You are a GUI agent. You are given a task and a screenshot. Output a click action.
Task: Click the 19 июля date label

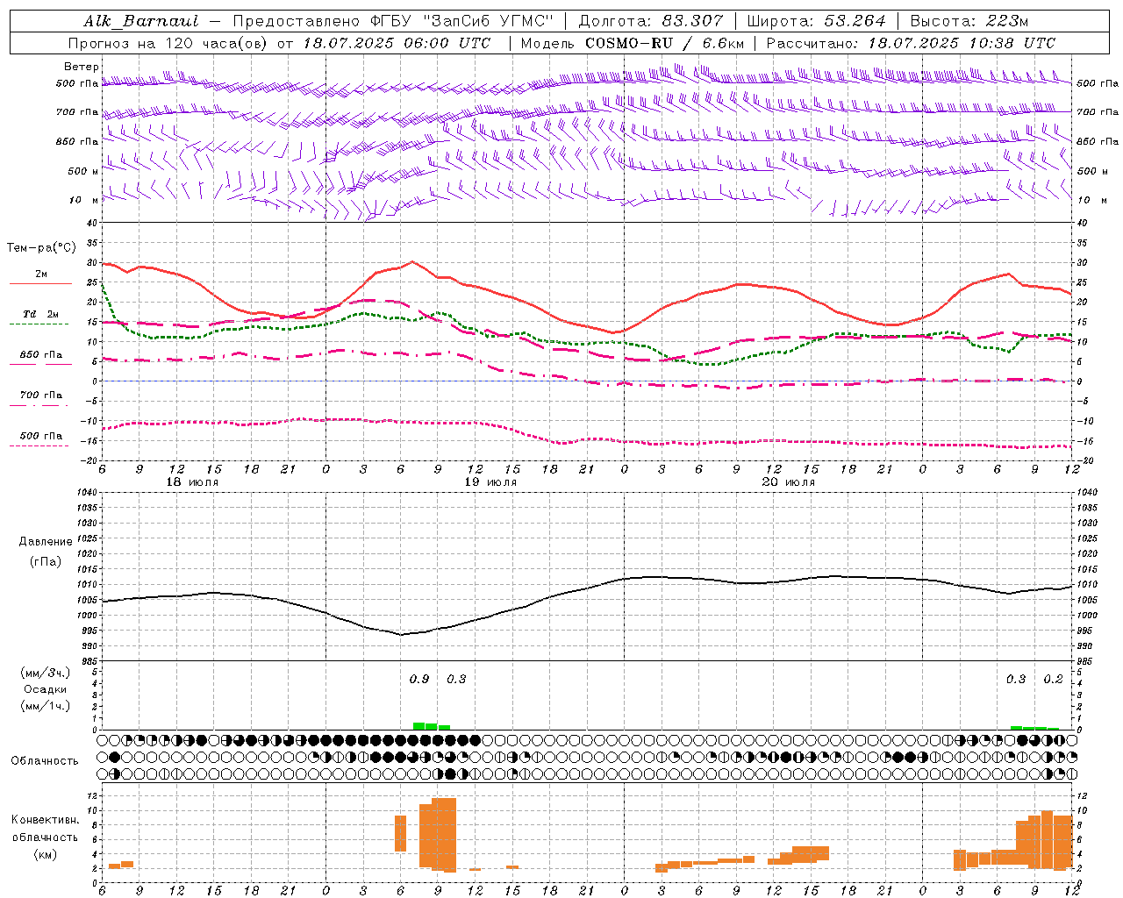[490, 482]
